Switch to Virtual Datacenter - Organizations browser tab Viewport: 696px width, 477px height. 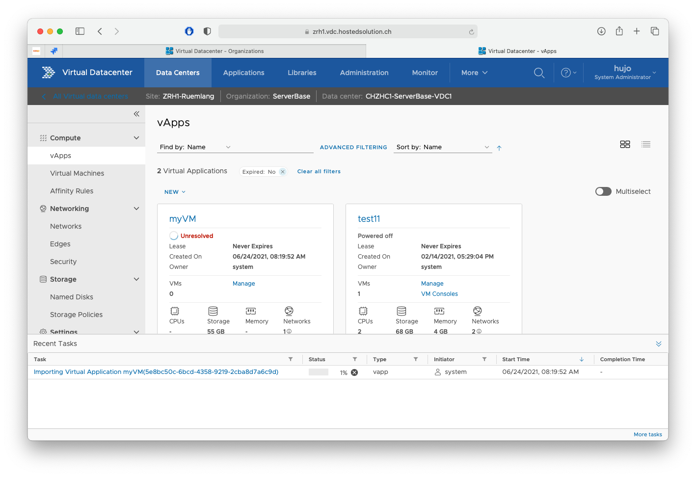[214, 51]
